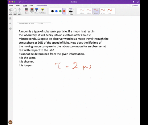Click 'It cannot be determined' line
The width and height of the screenshot is (148, 125).
click(x=52, y=54)
